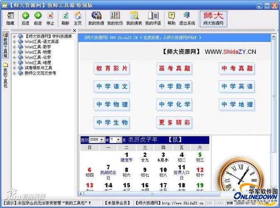Select 试卷模板与工具 tree item
Viewport: 280px width, 208px height.
coord(38,68)
